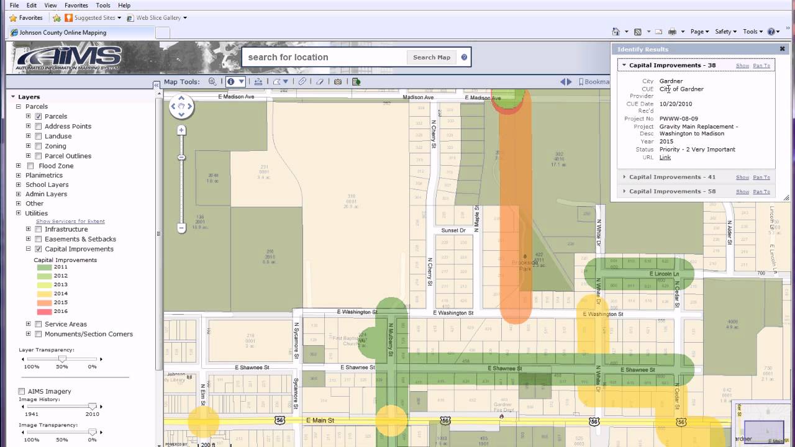The image size is (795, 447).
Task: Click the camera snapshot map tool
Action: (338, 81)
